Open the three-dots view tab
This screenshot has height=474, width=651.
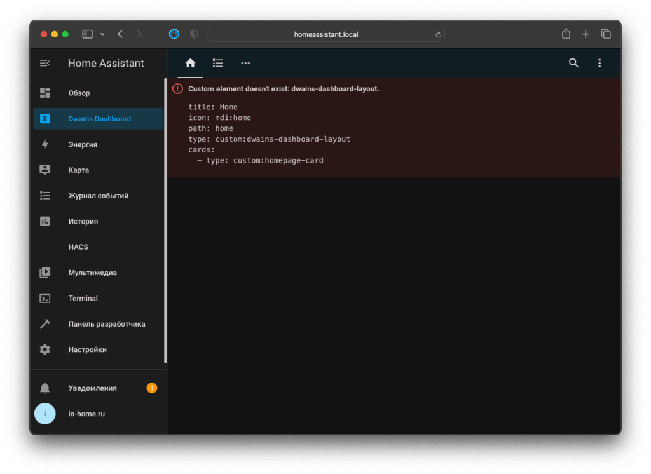tap(245, 63)
